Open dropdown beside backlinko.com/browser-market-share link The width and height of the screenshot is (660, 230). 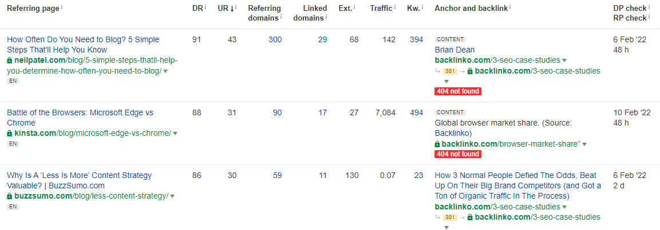[584, 144]
